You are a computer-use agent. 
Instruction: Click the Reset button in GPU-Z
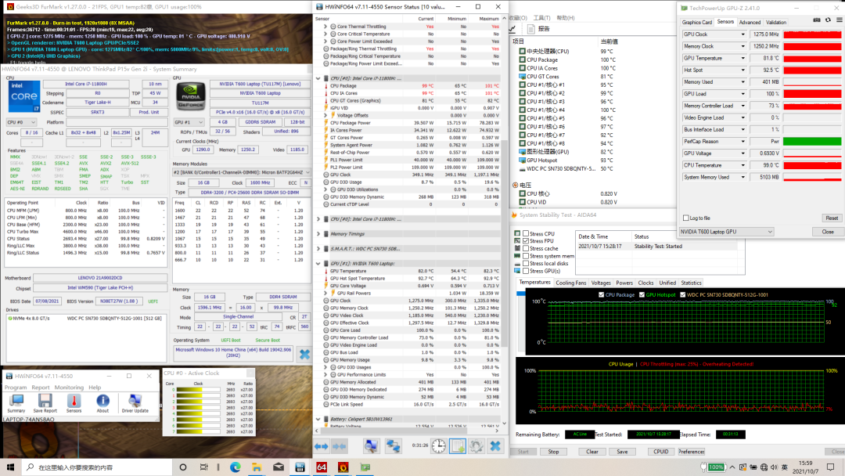[x=831, y=218]
